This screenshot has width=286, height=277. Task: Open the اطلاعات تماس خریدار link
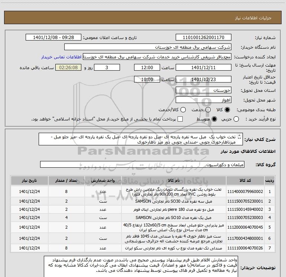(x=61, y=57)
